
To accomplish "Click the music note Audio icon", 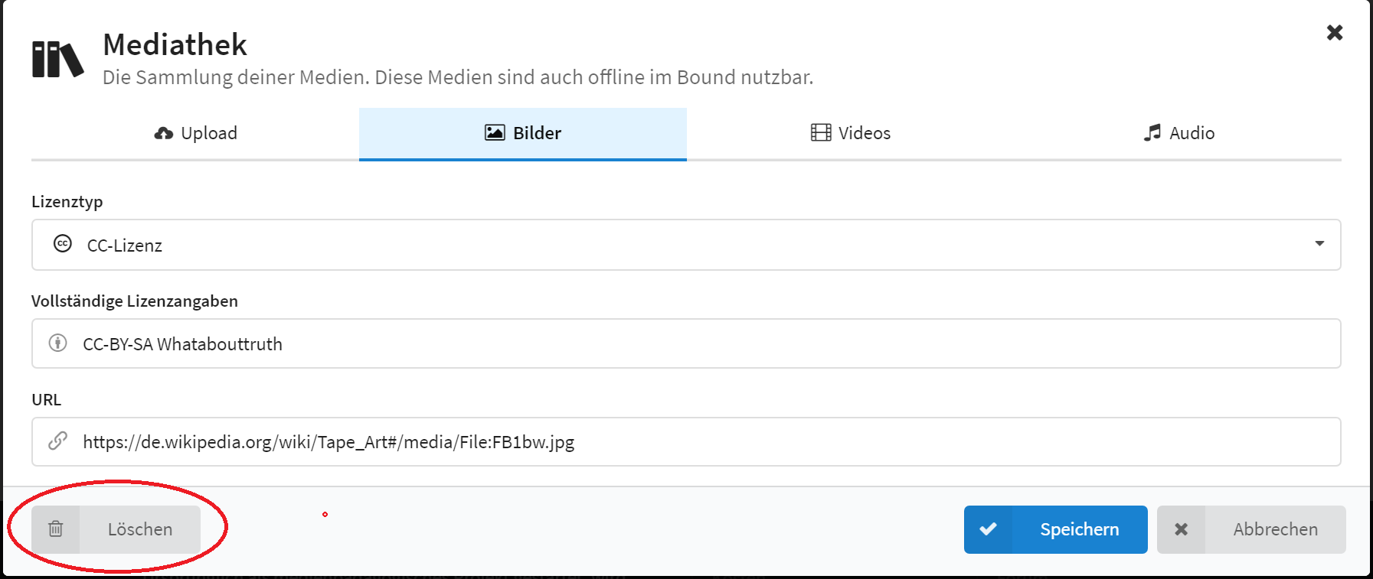I will (x=1152, y=133).
